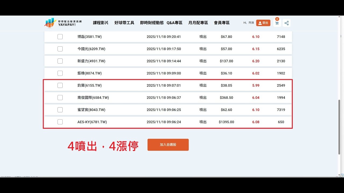Click the share icon

[286, 23]
